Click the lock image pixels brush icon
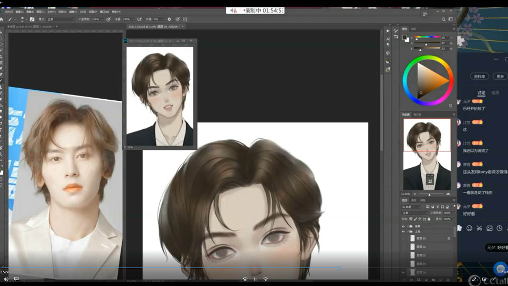 pos(415,219)
